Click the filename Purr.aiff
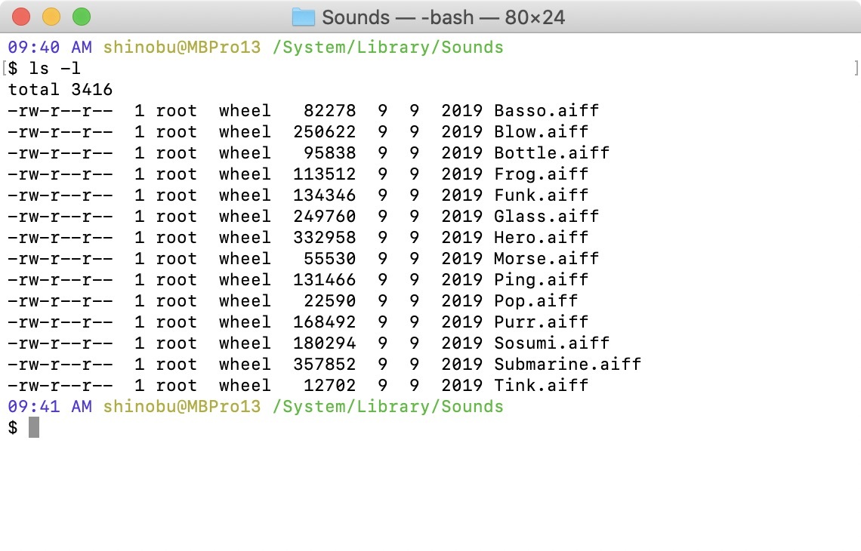861x551 pixels. pos(542,322)
